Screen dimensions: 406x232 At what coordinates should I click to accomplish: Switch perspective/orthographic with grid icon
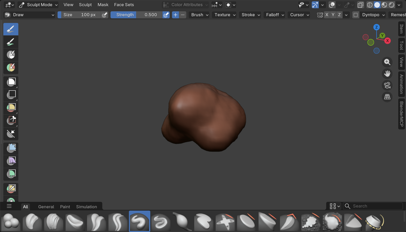point(387,97)
